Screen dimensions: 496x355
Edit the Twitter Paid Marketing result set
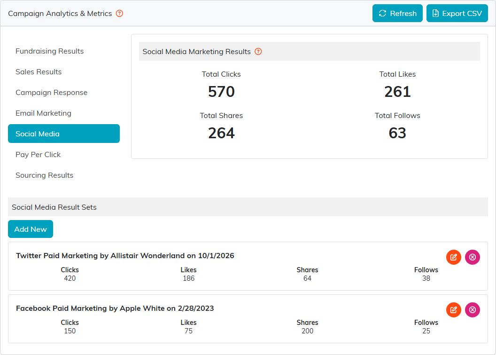pos(454,257)
